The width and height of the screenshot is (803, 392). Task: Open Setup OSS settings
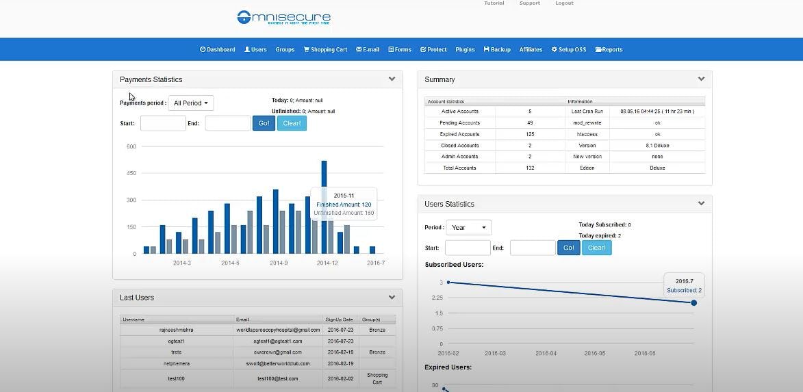pos(569,50)
